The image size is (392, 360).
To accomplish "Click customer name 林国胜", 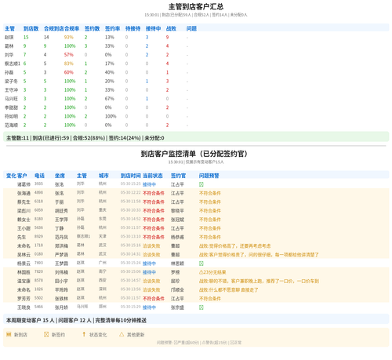I will point(24,272).
